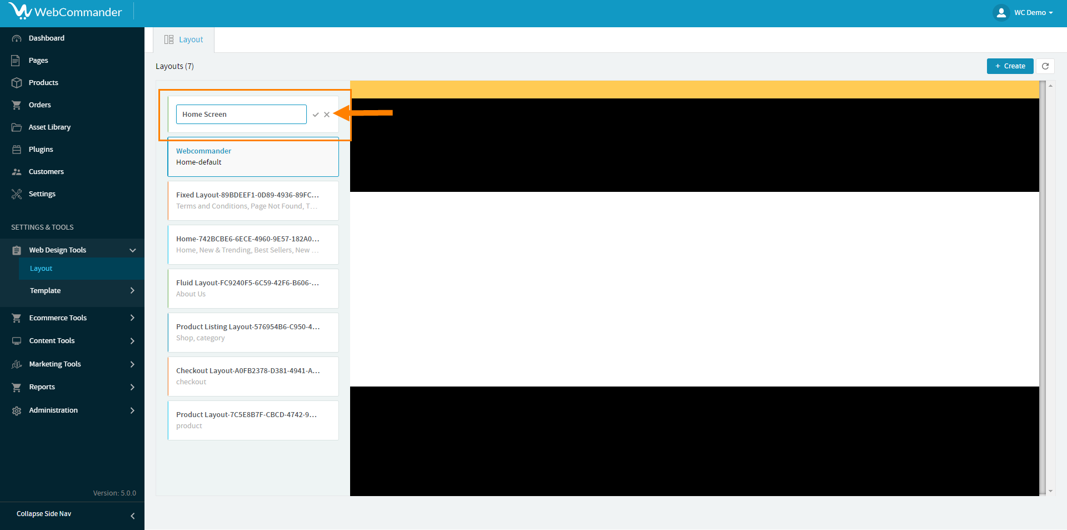Image resolution: width=1067 pixels, height=530 pixels.
Task: Go to Orders cart icon
Action: [x=17, y=105]
